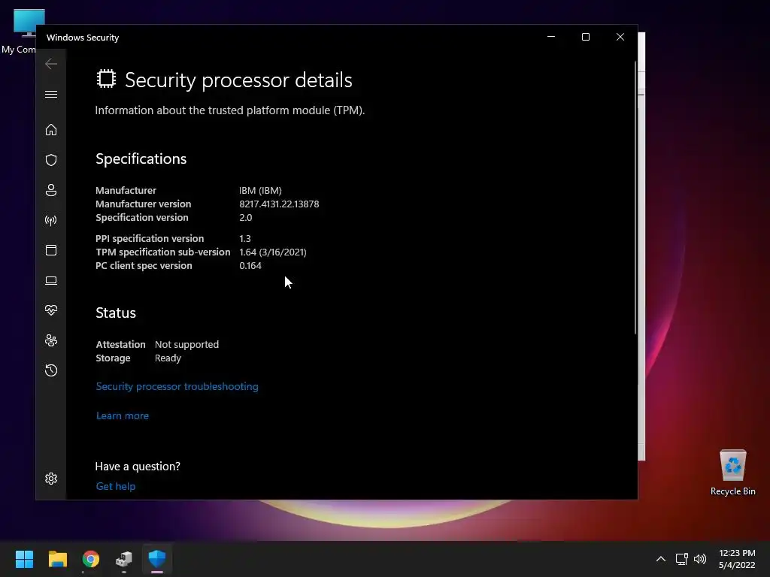
Task: Open Virus & threat protection shield icon
Action: [51, 160]
